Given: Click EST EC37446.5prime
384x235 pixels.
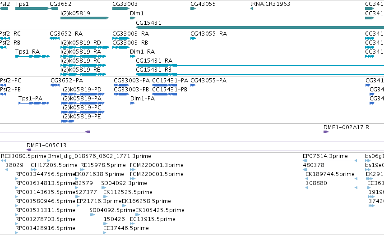Looking at the screenshot, I should pos(105,233).
